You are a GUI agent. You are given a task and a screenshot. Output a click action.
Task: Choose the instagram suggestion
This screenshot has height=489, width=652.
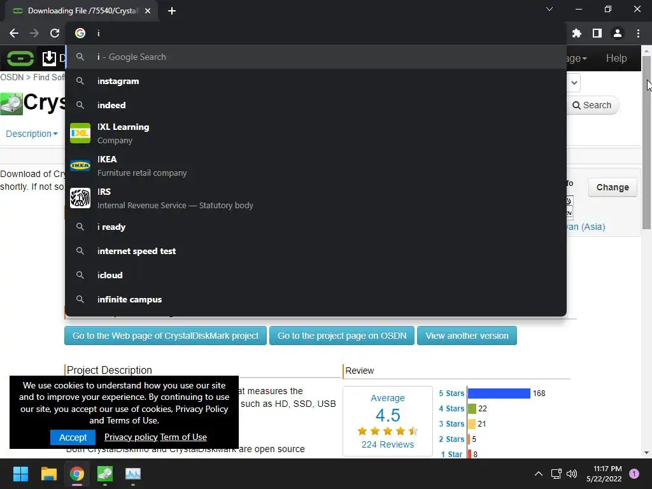pyautogui.click(x=316, y=81)
